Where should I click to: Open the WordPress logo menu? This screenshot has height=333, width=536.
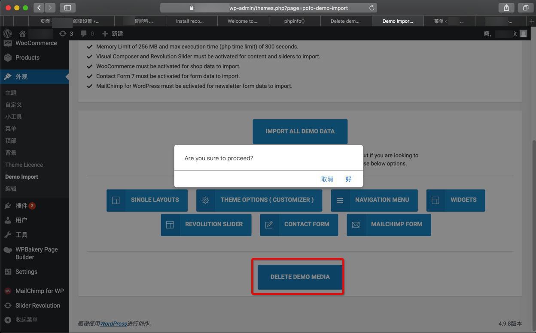coord(7,33)
